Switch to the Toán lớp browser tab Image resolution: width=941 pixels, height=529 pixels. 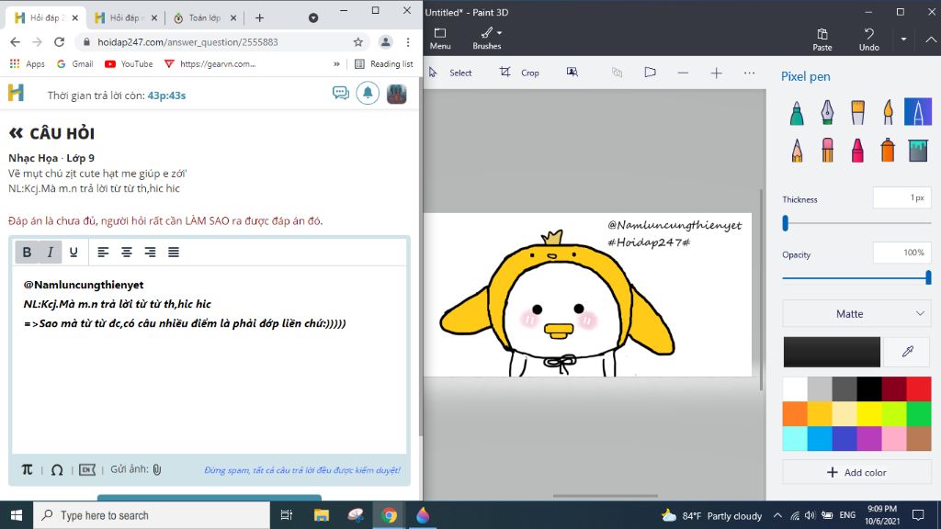[x=204, y=18]
